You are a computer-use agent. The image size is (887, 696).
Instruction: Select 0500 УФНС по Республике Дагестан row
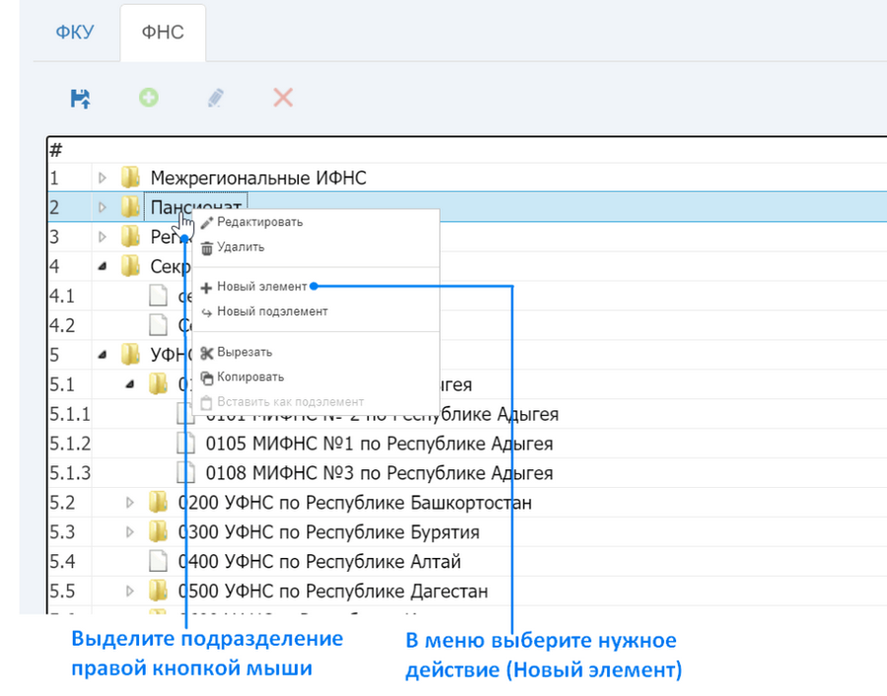coord(467,592)
